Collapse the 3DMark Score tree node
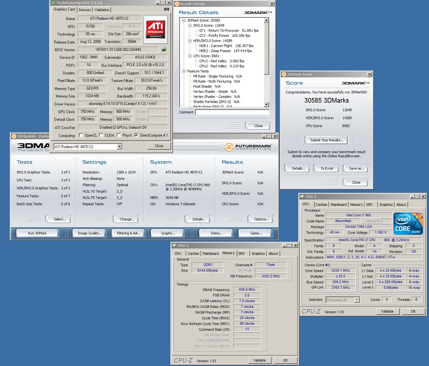This screenshot has width=429, height=366. [184, 20]
